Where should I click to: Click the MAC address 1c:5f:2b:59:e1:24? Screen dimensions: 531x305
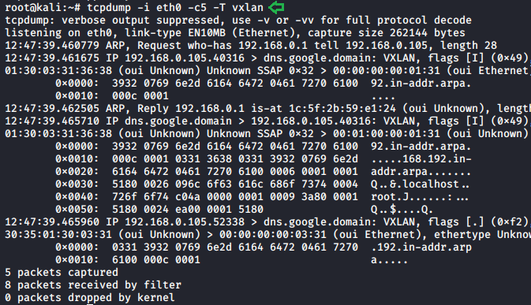point(342,108)
